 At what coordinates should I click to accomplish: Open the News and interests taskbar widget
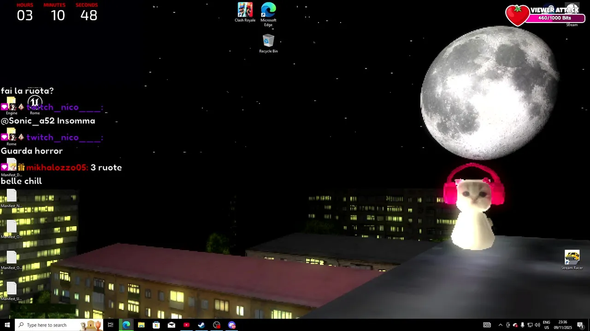[x=487, y=325]
